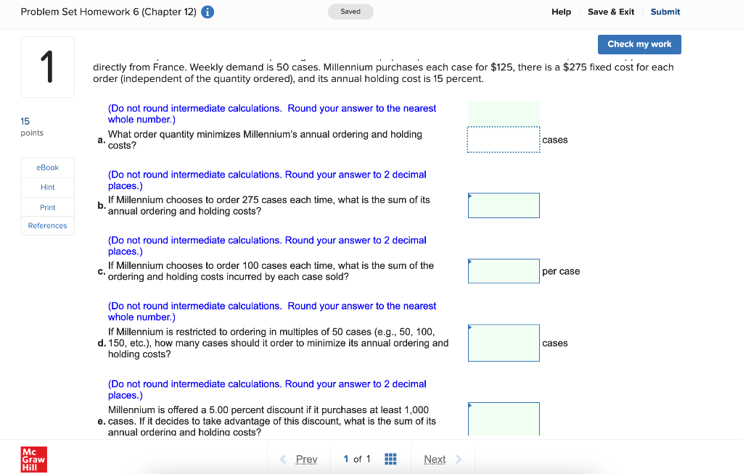
Task: Click part b cost answer field
Action: point(504,205)
